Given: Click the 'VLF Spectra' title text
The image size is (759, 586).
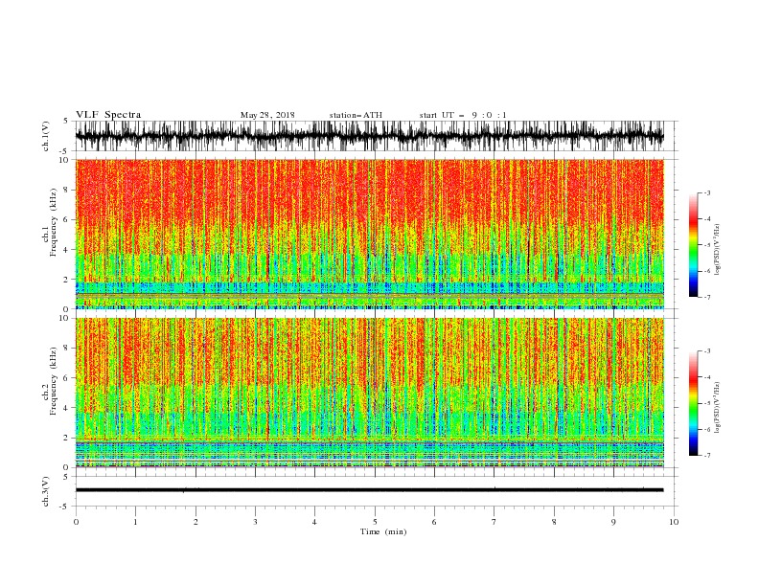Looking at the screenshot, I should point(108,115).
